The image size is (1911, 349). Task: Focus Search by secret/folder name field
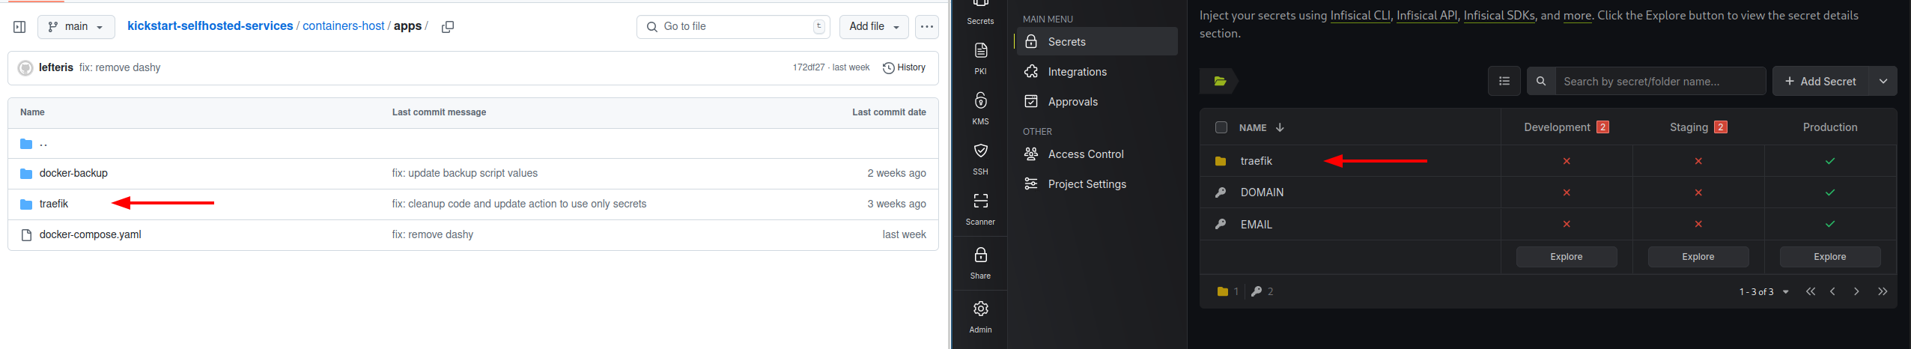pos(1660,81)
